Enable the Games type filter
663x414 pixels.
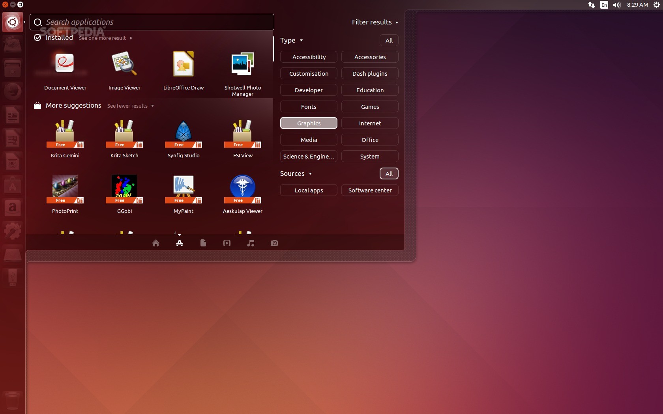click(x=370, y=107)
